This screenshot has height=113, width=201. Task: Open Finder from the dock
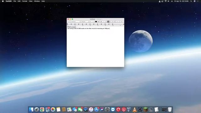point(31,110)
